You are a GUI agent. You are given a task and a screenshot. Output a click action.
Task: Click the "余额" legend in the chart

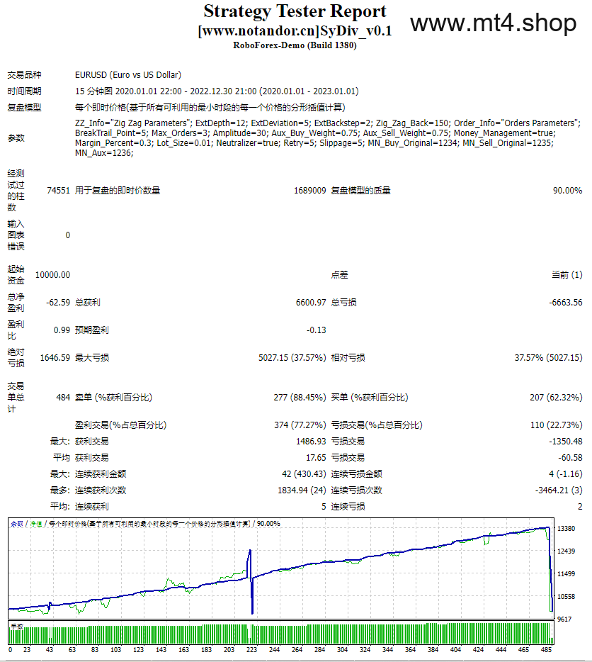tap(17, 524)
